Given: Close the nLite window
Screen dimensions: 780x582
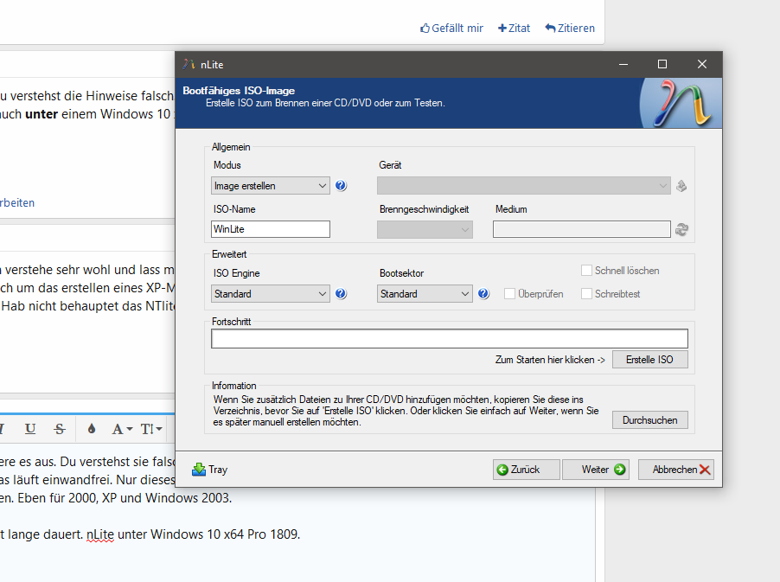Looking at the screenshot, I should click(702, 64).
